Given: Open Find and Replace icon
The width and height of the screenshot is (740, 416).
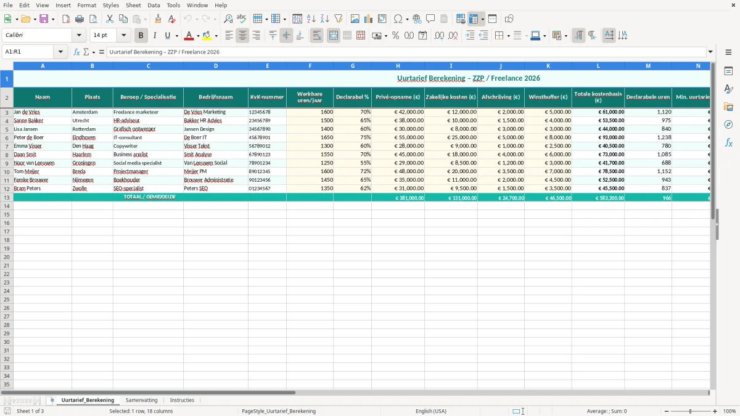Looking at the screenshot, I should [228, 19].
